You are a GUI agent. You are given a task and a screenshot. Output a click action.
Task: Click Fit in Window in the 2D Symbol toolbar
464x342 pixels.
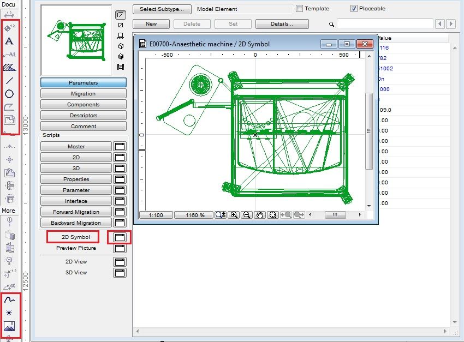(272, 214)
